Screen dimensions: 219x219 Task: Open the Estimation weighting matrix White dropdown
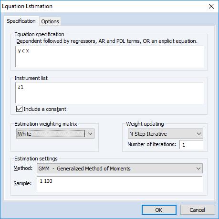pyautogui.click(x=55, y=134)
